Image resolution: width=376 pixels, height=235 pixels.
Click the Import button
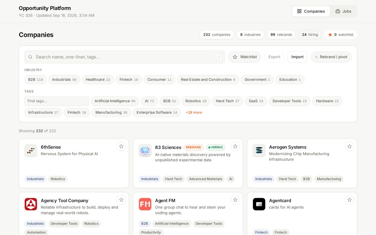pos(297,57)
